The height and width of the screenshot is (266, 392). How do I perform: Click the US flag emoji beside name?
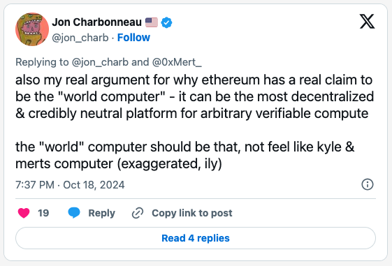[x=152, y=22]
